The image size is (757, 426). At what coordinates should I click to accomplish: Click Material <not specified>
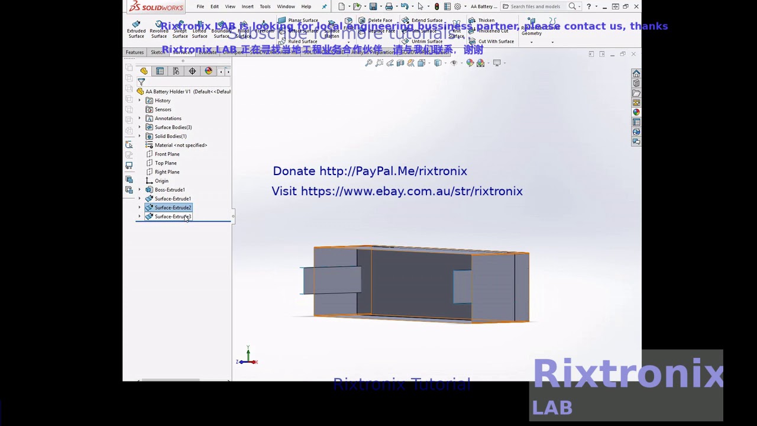pos(176,145)
